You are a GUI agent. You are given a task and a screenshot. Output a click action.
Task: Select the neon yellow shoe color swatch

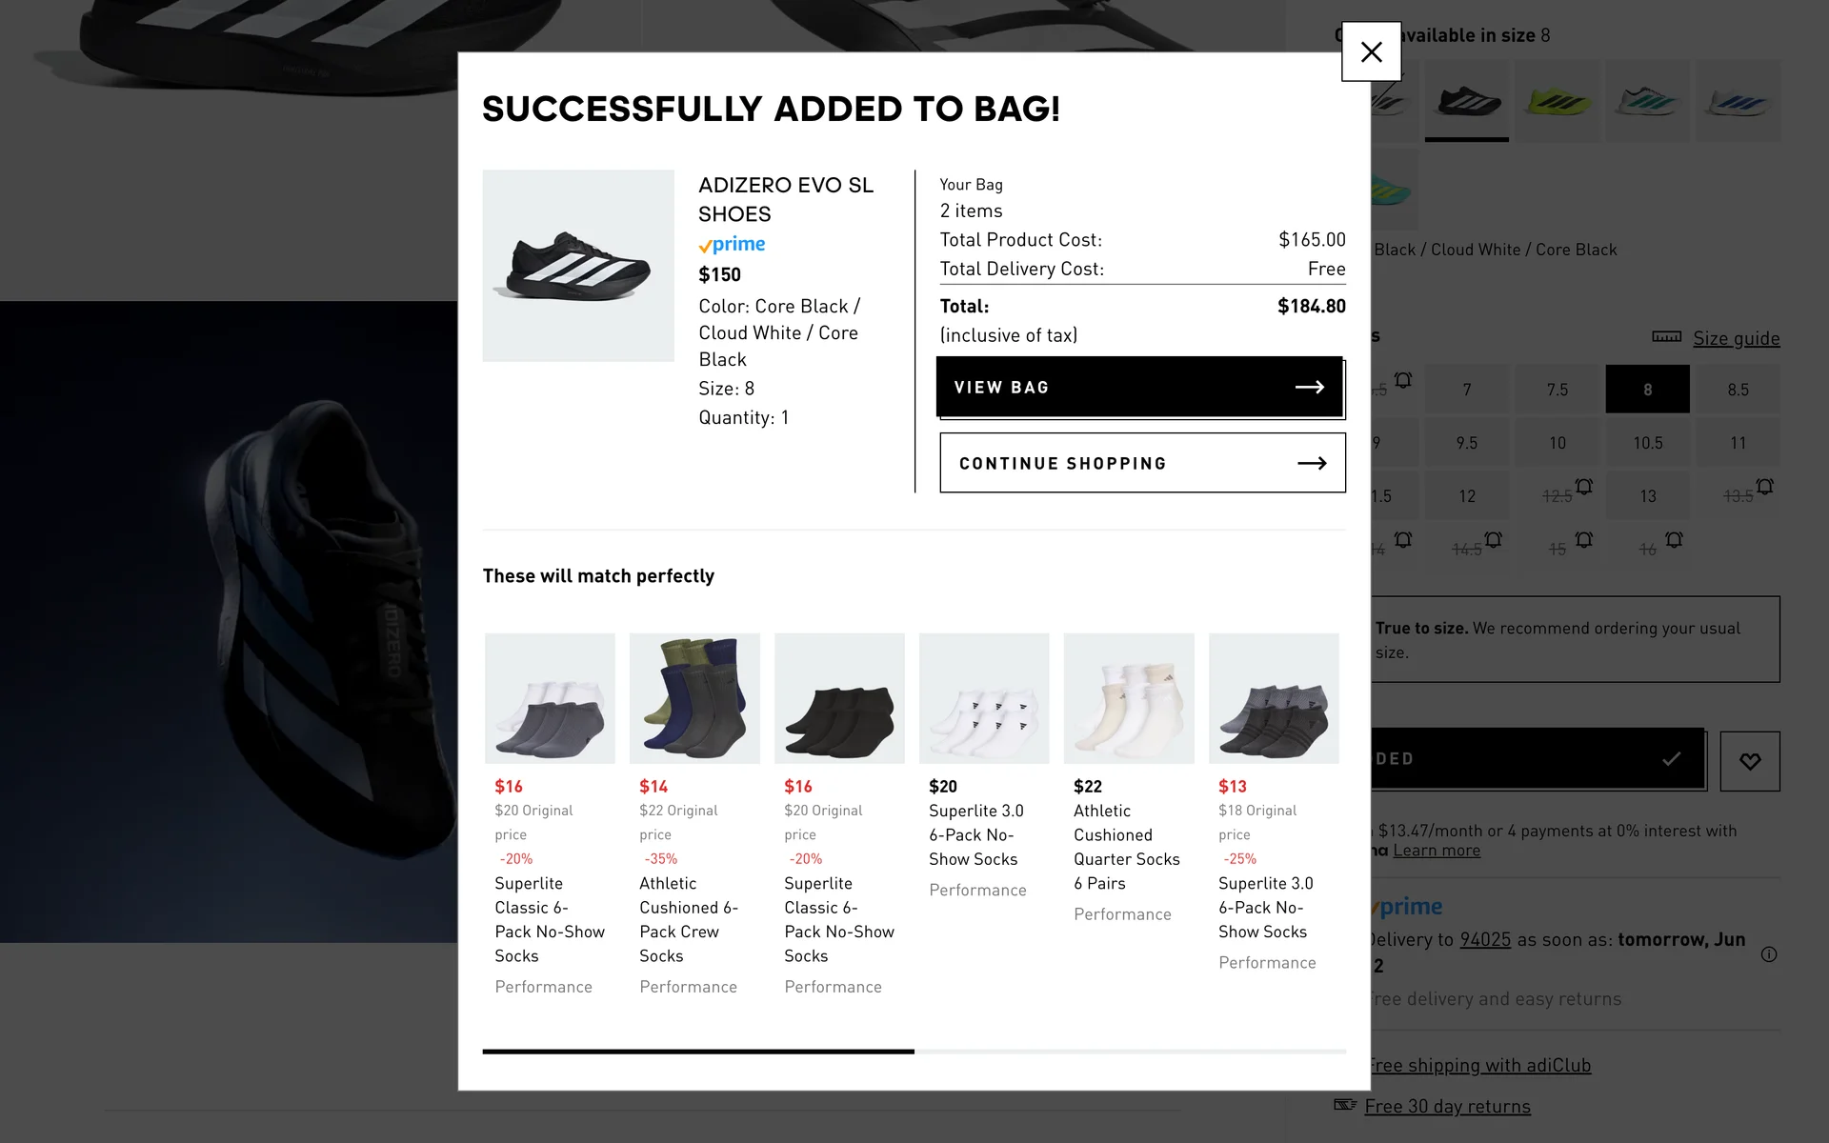coord(1557,101)
